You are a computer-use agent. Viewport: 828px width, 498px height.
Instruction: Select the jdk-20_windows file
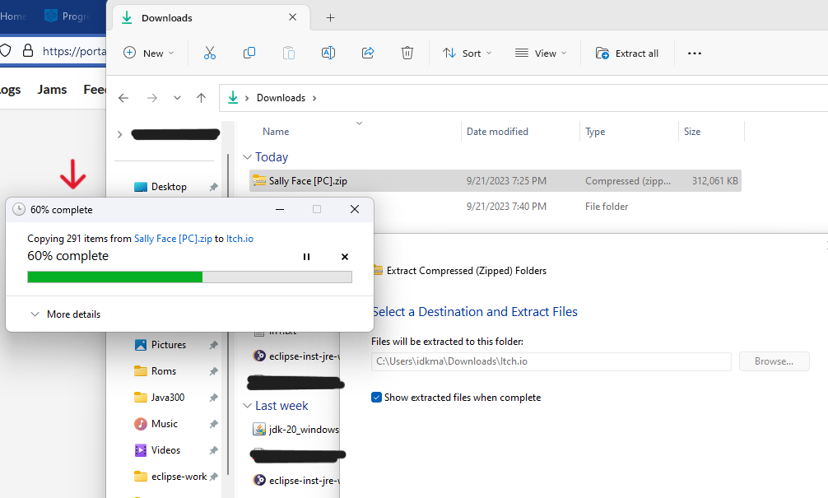coord(295,430)
